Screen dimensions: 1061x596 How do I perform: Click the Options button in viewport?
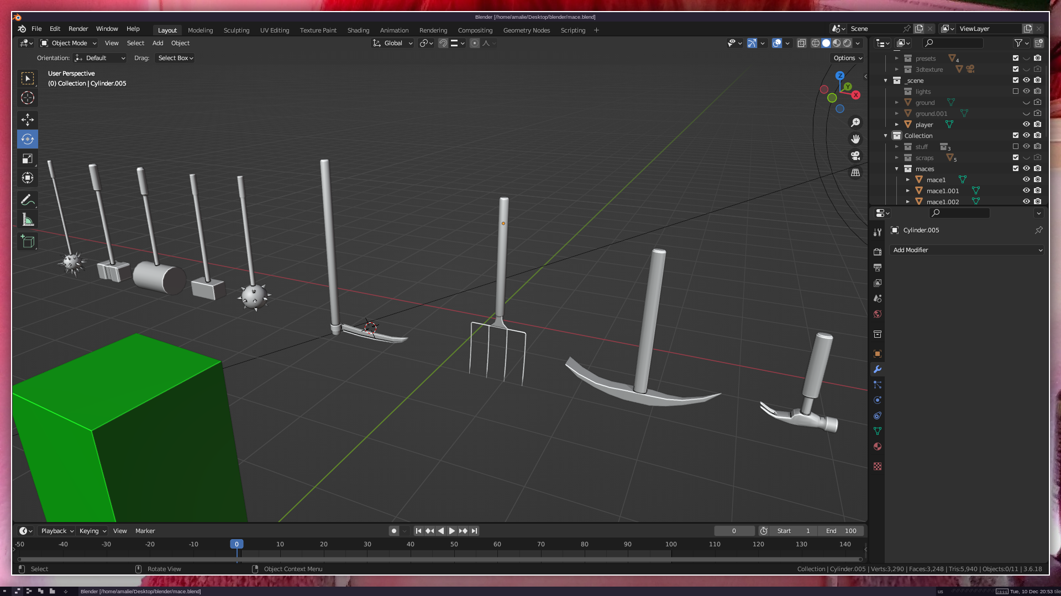click(847, 58)
